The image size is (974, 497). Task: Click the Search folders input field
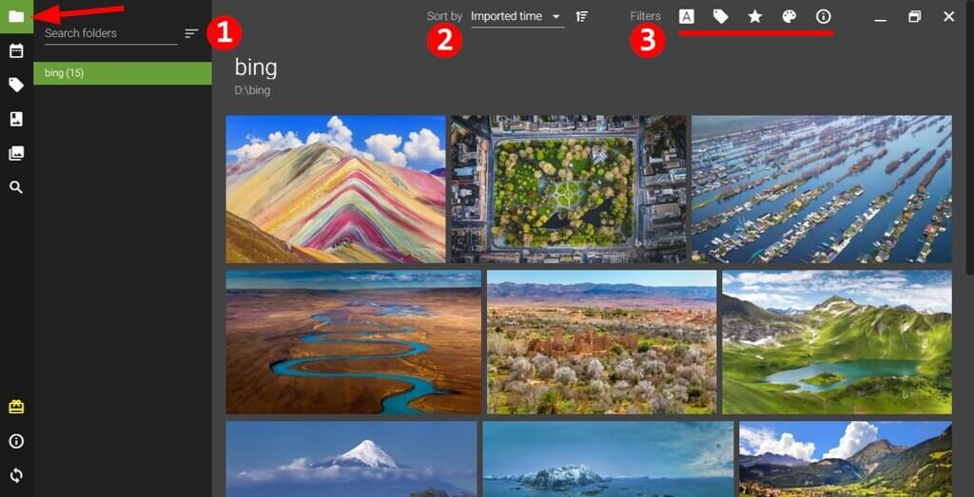click(109, 33)
